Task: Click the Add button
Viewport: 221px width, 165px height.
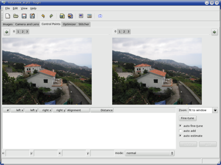Action: click(x=208, y=144)
